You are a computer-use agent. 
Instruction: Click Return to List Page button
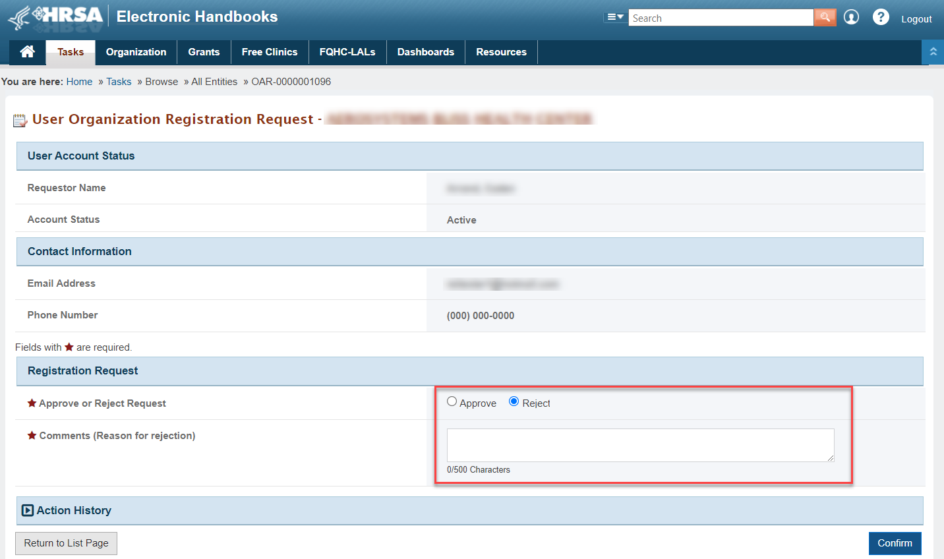point(66,543)
